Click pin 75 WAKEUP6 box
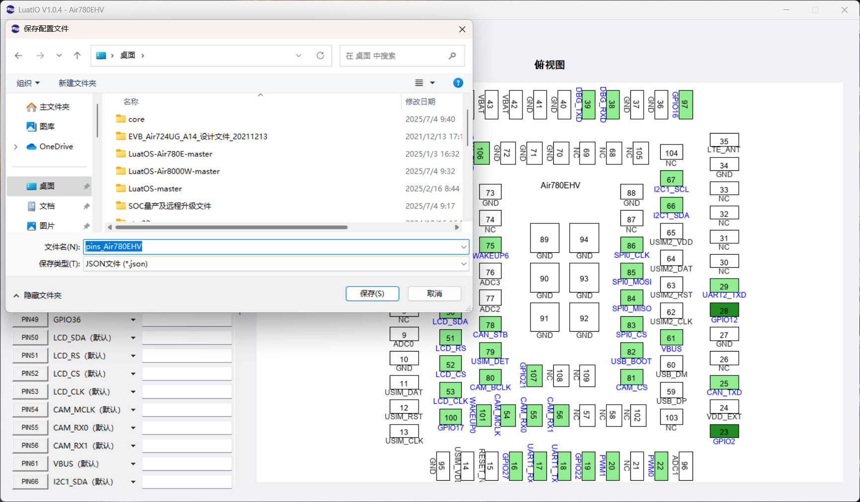Image resolution: width=860 pixels, height=502 pixels. [x=490, y=245]
